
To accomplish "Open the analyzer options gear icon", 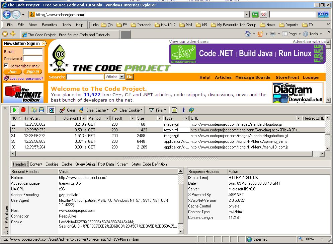I will click(x=174, y=110).
